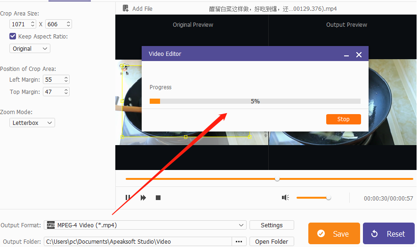Click the crop box bottom-center handle

[x=186, y=137]
